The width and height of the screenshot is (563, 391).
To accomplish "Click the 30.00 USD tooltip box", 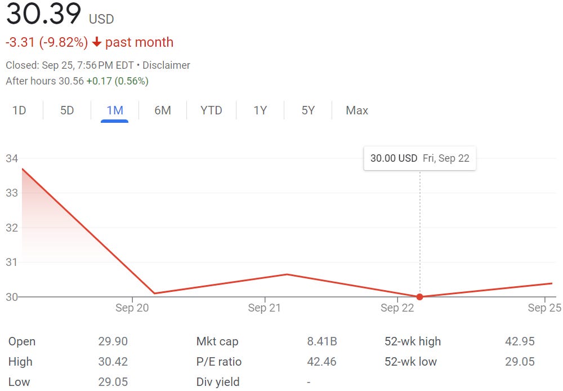I will [x=419, y=158].
